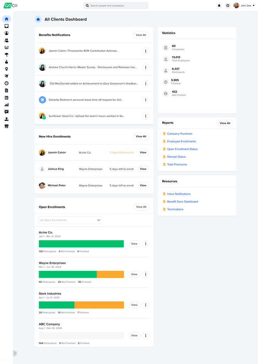Screen dimensions: 258x364
Task: Open the John Doe account dropdown
Action: (x=245, y=6)
